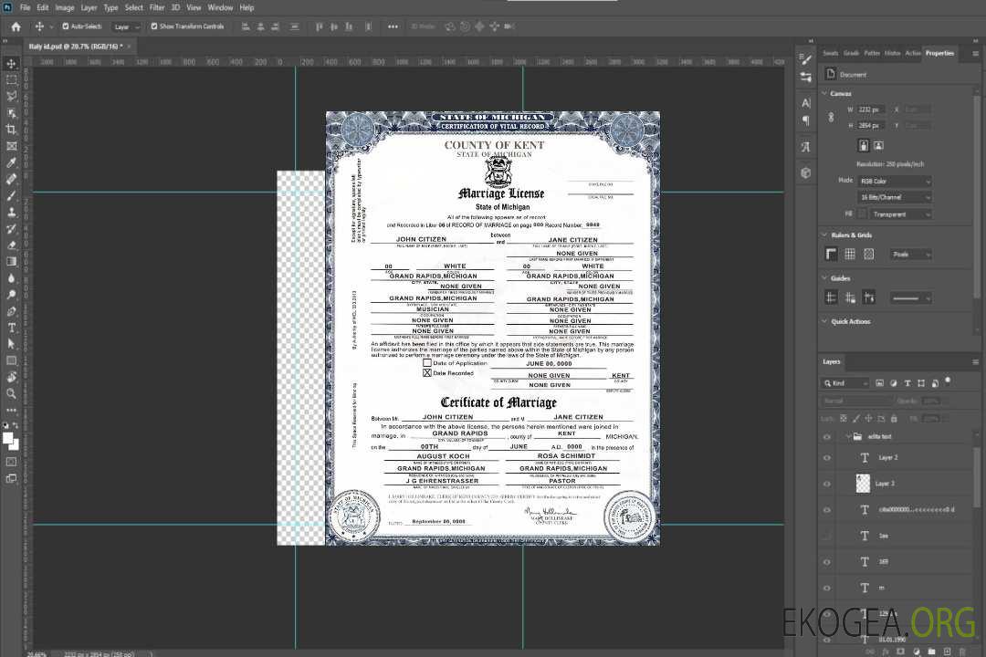Open the Brush Settings panel icon
The height and width of the screenshot is (657, 986).
[x=806, y=59]
